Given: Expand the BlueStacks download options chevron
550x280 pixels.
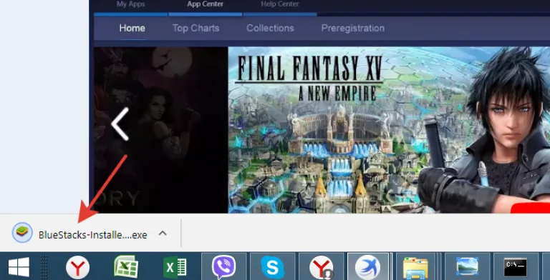Looking at the screenshot, I should tap(163, 233).
